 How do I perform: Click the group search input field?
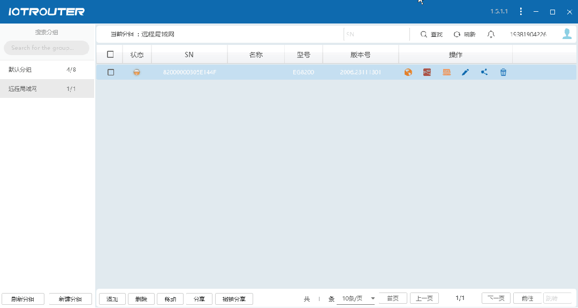click(x=46, y=48)
